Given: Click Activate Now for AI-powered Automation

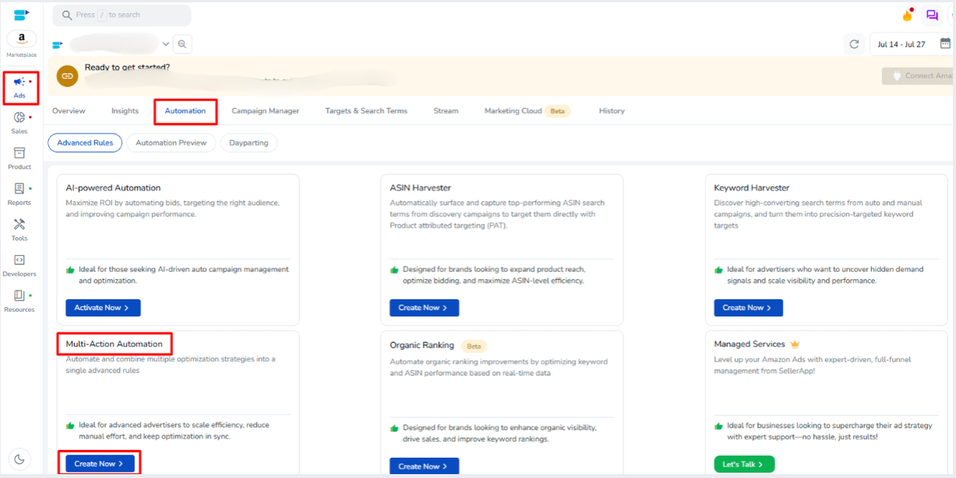Looking at the screenshot, I should coord(103,308).
